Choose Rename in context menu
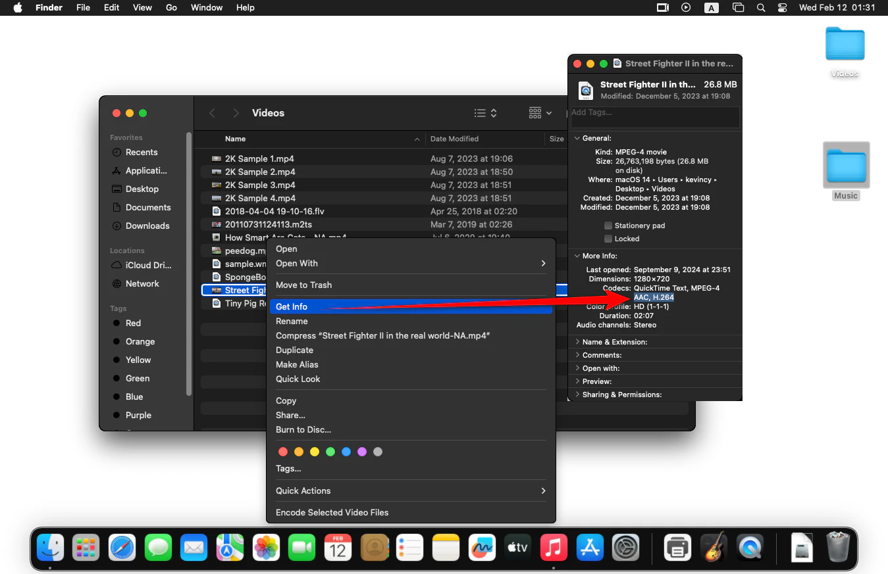Screen dimensions: 888x574 coord(411,321)
